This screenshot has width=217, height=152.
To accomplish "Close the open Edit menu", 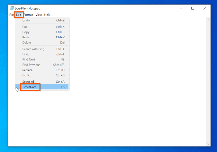I will pyautogui.click(x=18, y=15).
